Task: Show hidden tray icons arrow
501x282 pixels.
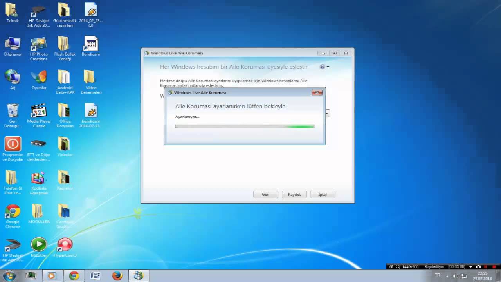Action: (x=447, y=276)
